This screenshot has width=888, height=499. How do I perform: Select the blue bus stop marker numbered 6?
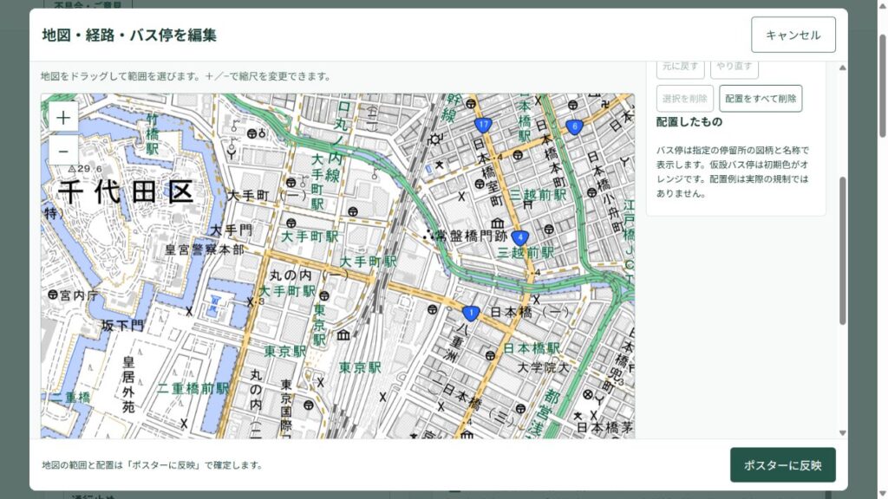tap(574, 126)
